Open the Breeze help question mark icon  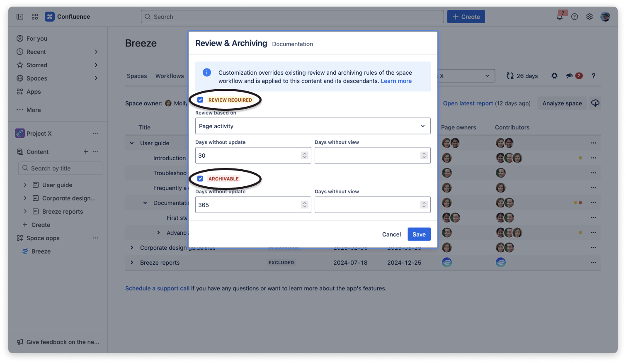(x=594, y=76)
